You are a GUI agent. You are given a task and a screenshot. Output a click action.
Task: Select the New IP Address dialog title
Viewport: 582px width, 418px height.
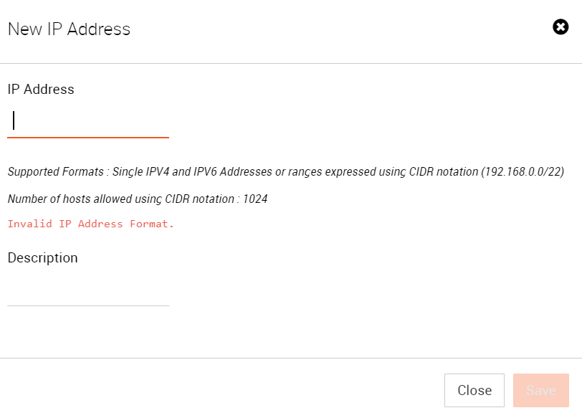(69, 29)
